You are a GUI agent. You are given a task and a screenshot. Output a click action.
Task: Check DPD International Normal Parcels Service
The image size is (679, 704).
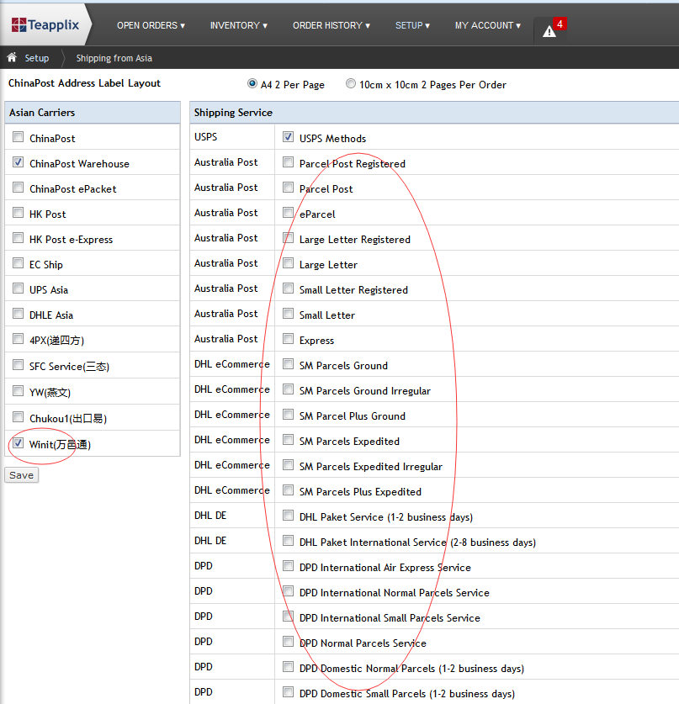pos(289,590)
